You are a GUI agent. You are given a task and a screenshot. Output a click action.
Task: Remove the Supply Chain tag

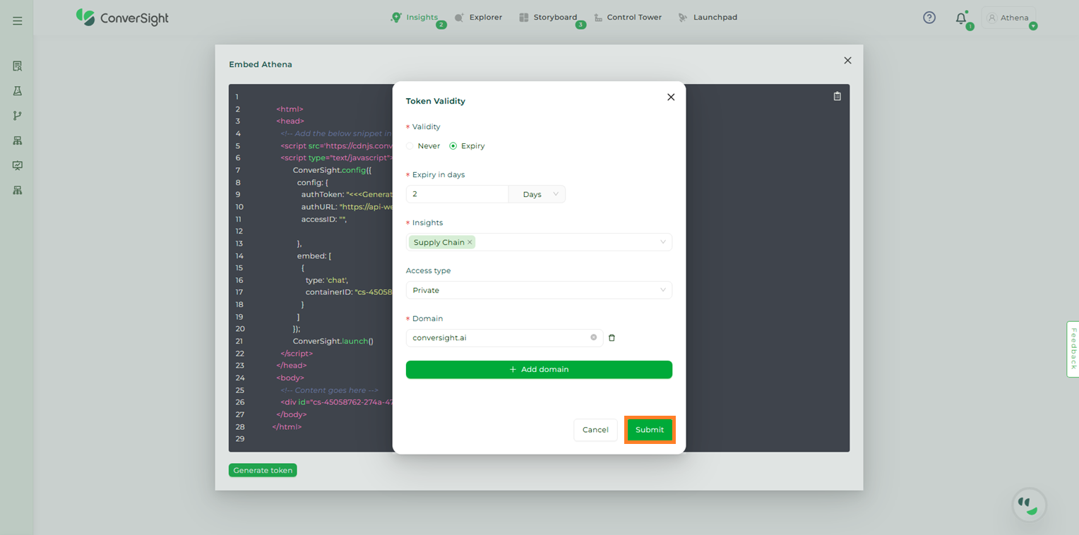(x=470, y=242)
